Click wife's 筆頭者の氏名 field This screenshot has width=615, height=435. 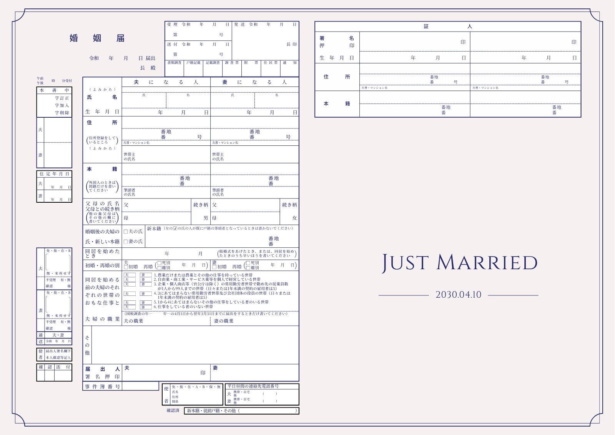(x=254, y=192)
